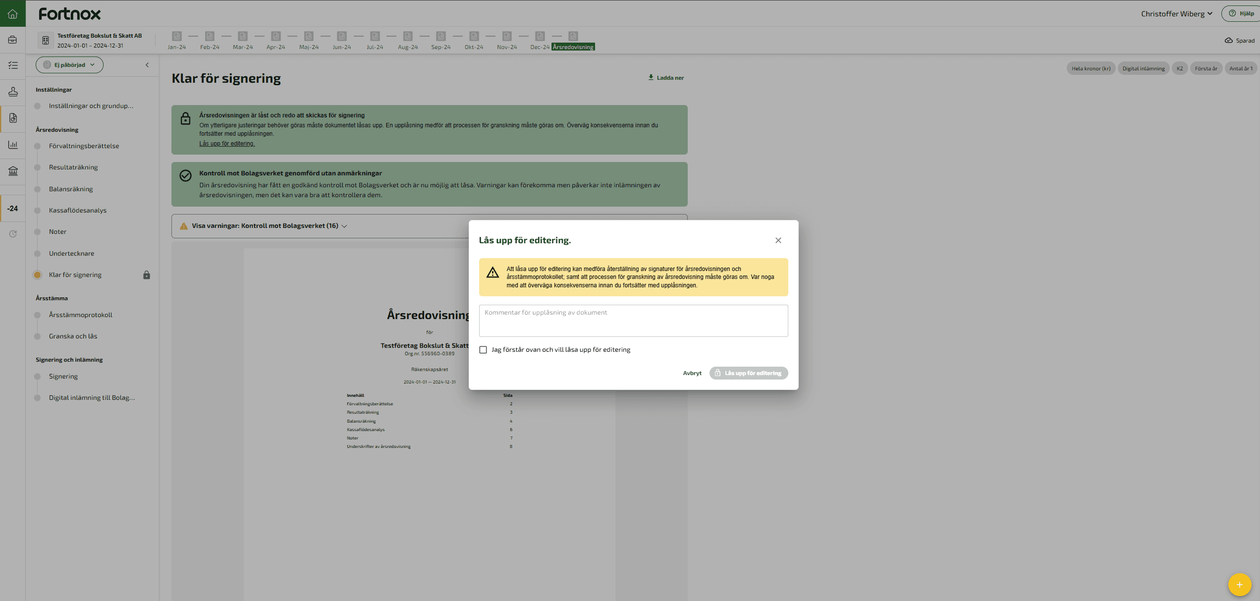Click the Fortnox logo
The height and width of the screenshot is (601, 1260).
pyautogui.click(x=70, y=14)
